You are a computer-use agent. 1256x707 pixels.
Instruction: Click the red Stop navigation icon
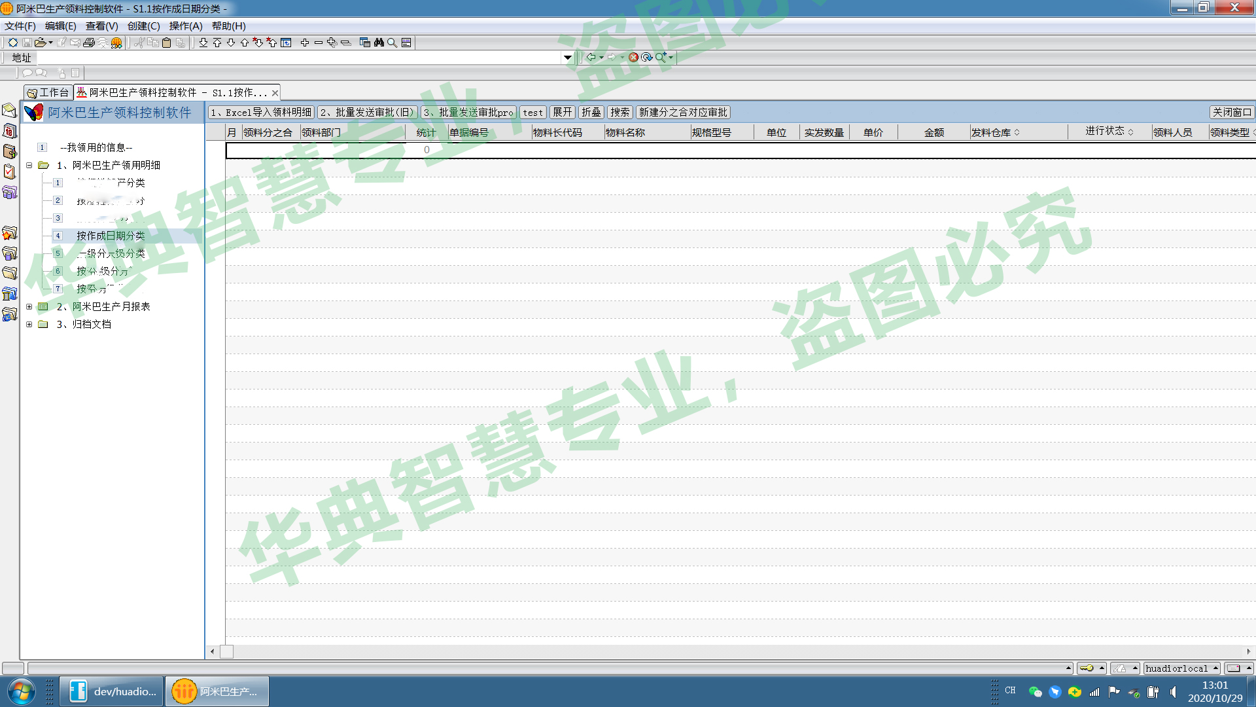coord(633,57)
